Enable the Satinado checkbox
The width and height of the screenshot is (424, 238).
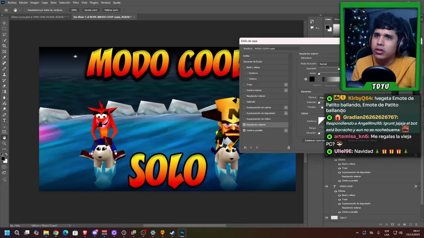(244, 102)
